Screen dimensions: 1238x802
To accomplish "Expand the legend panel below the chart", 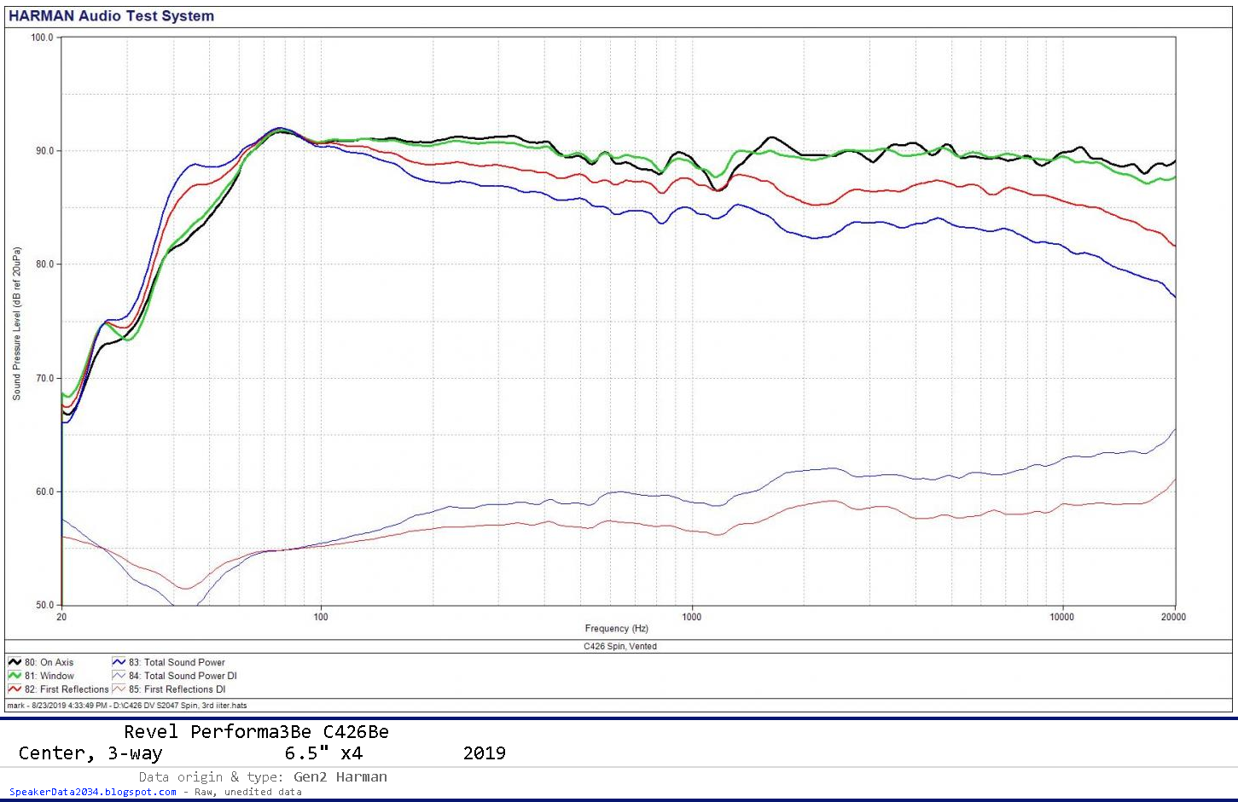I will point(619,676).
